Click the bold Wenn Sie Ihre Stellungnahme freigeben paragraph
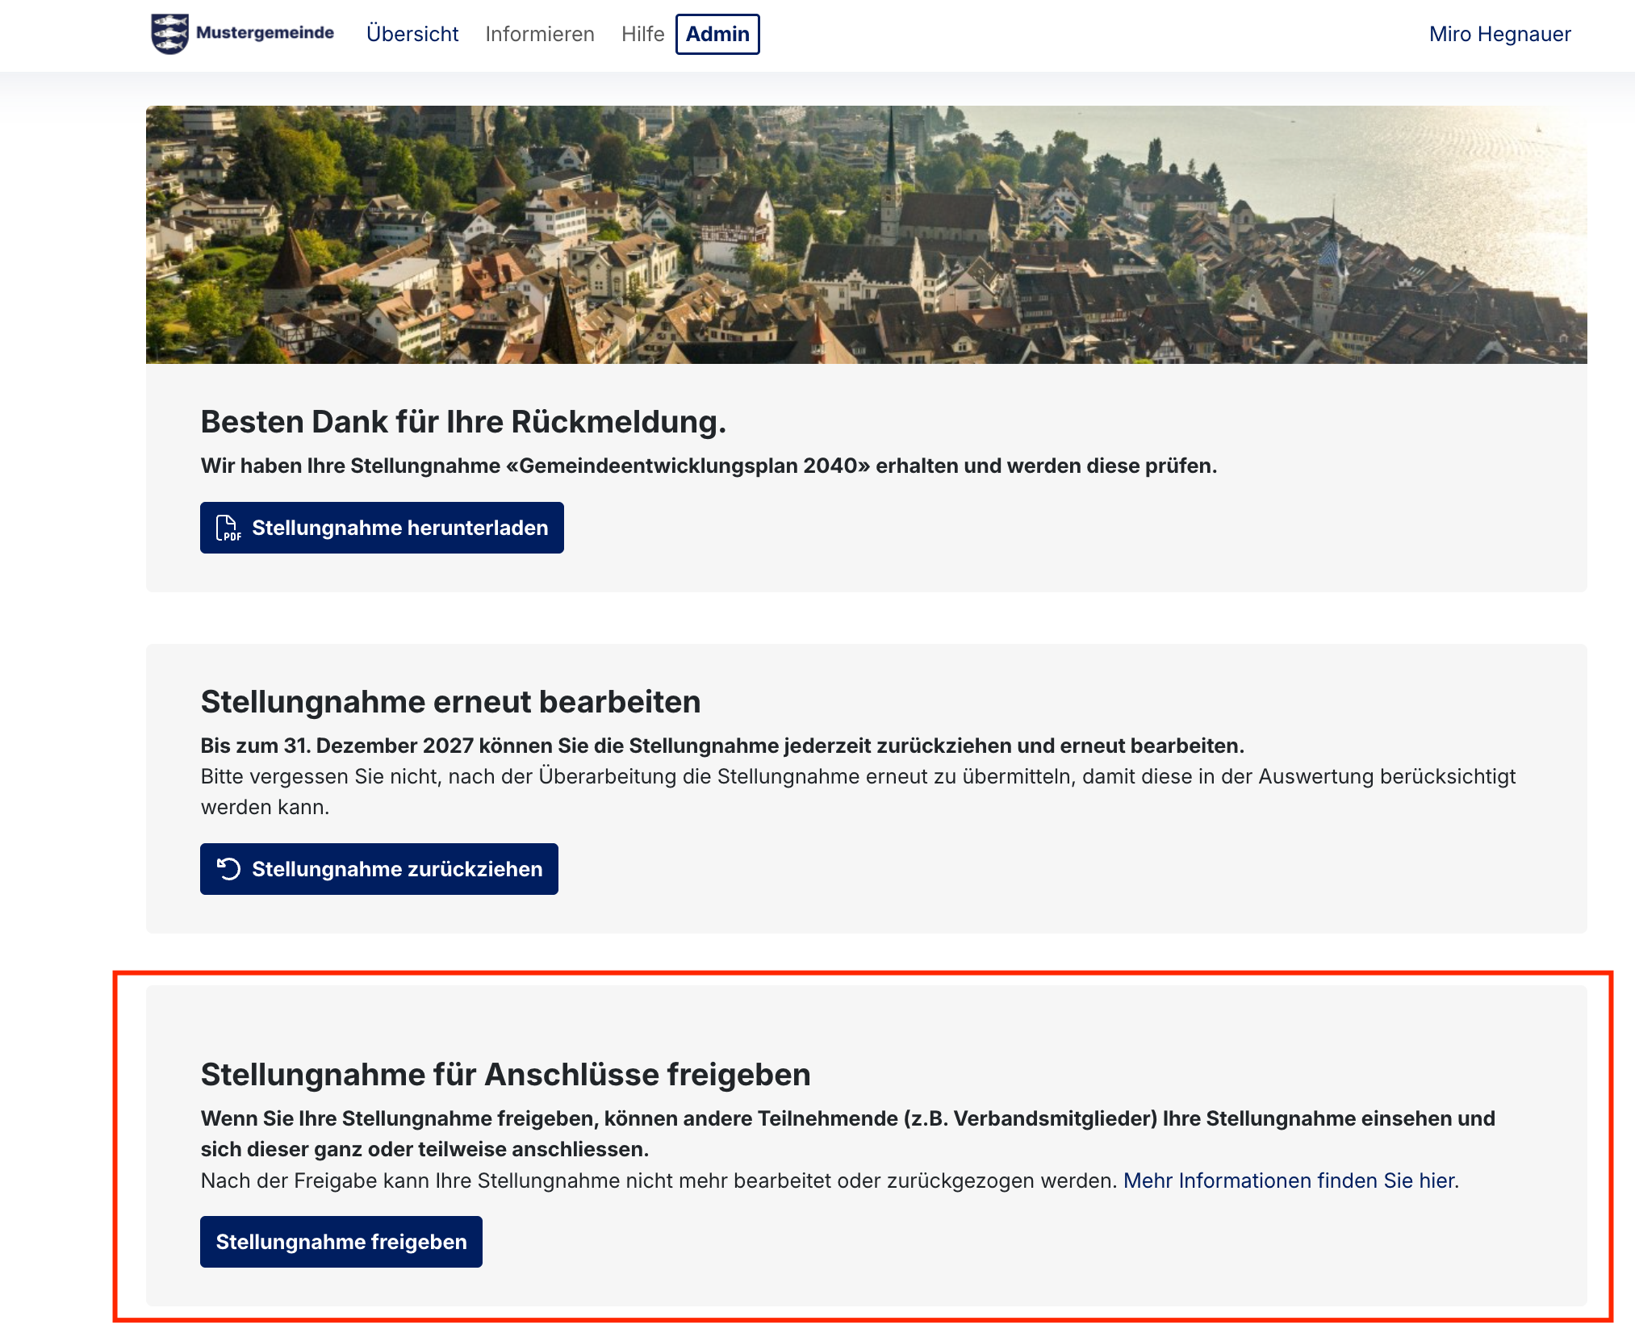 pyautogui.click(x=847, y=1134)
